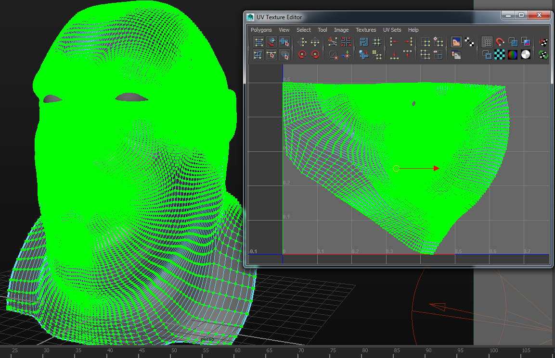
Task: Click frame 50 on the time slider
Action: [x=174, y=351]
